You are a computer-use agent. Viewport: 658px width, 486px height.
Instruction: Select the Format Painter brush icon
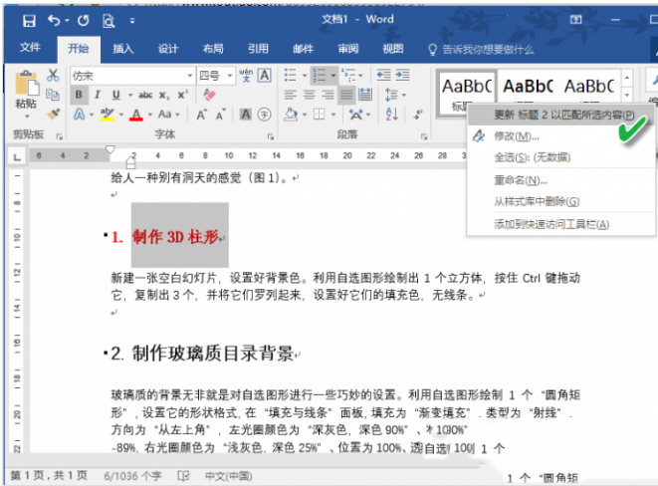tap(53, 114)
